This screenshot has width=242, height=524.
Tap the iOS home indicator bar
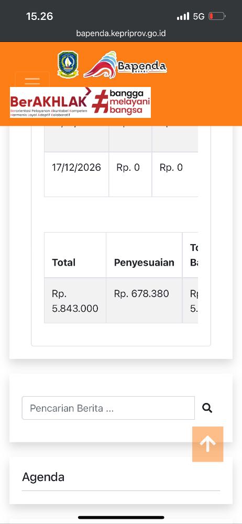pos(121,517)
